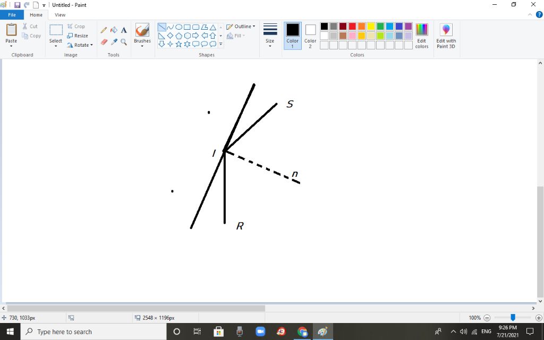Pick the red color swatch
This screenshot has height=340, width=544.
(352, 27)
